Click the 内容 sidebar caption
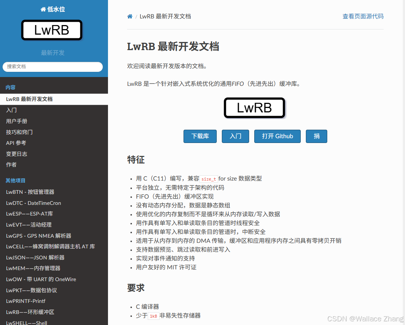 [11, 87]
